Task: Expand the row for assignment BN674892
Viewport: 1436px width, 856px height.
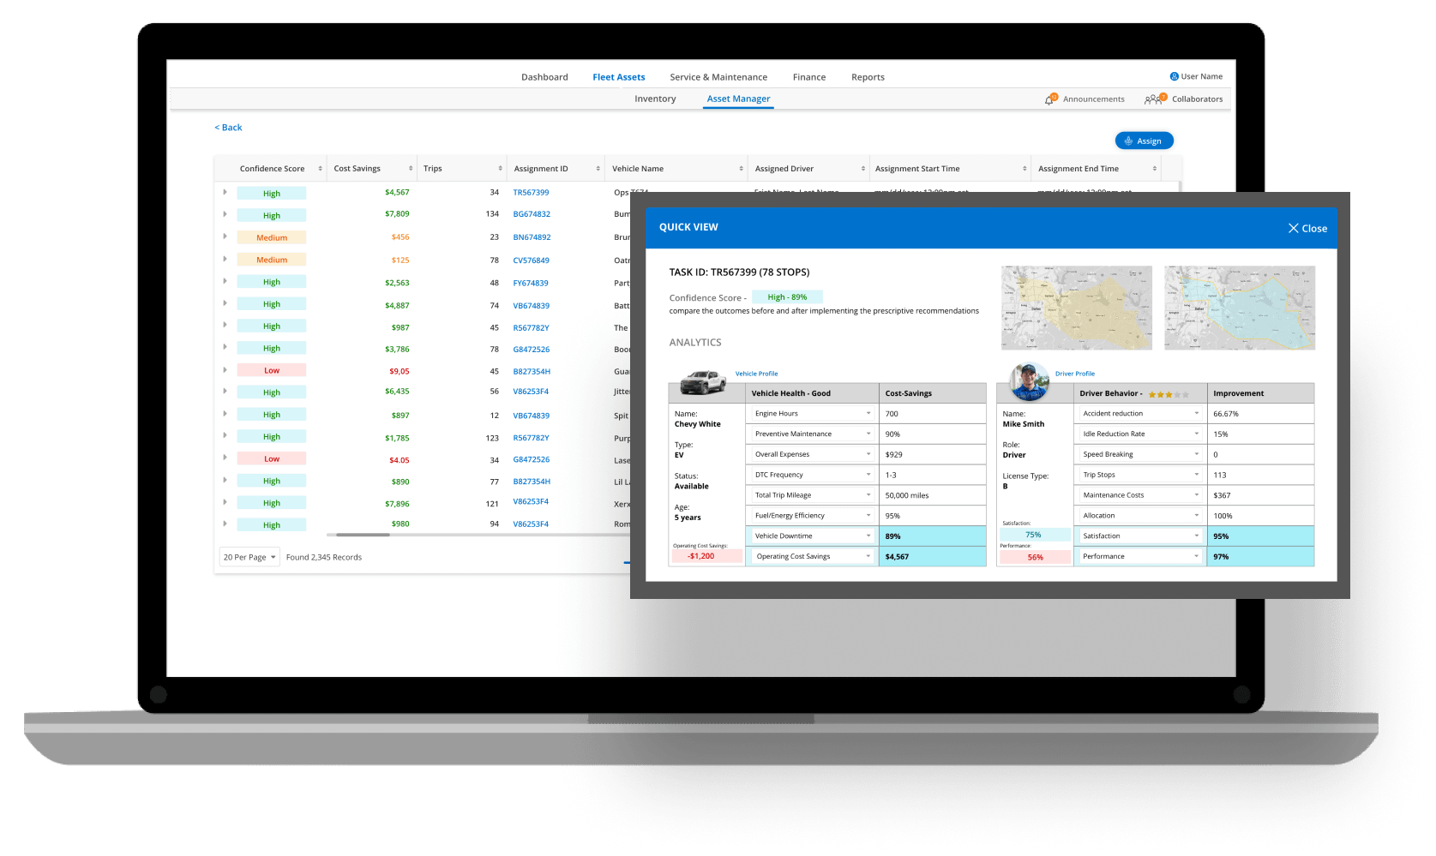Action: click(225, 236)
